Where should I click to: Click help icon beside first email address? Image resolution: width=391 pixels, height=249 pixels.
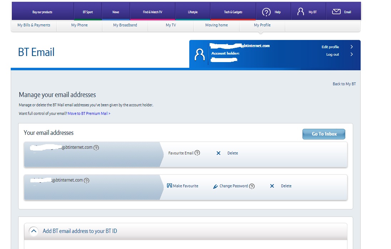click(x=96, y=148)
